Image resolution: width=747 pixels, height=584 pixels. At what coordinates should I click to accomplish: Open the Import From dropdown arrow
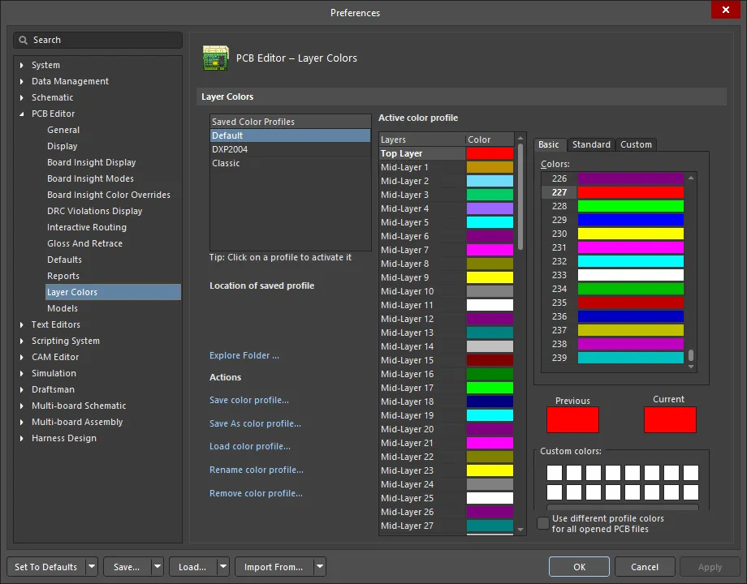(320, 567)
